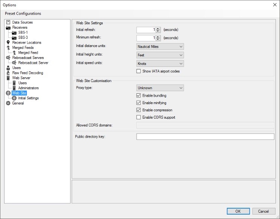The height and width of the screenshot is (219, 280).
Task: Decrease Initial refresh with down arrow
Action: (158, 31)
